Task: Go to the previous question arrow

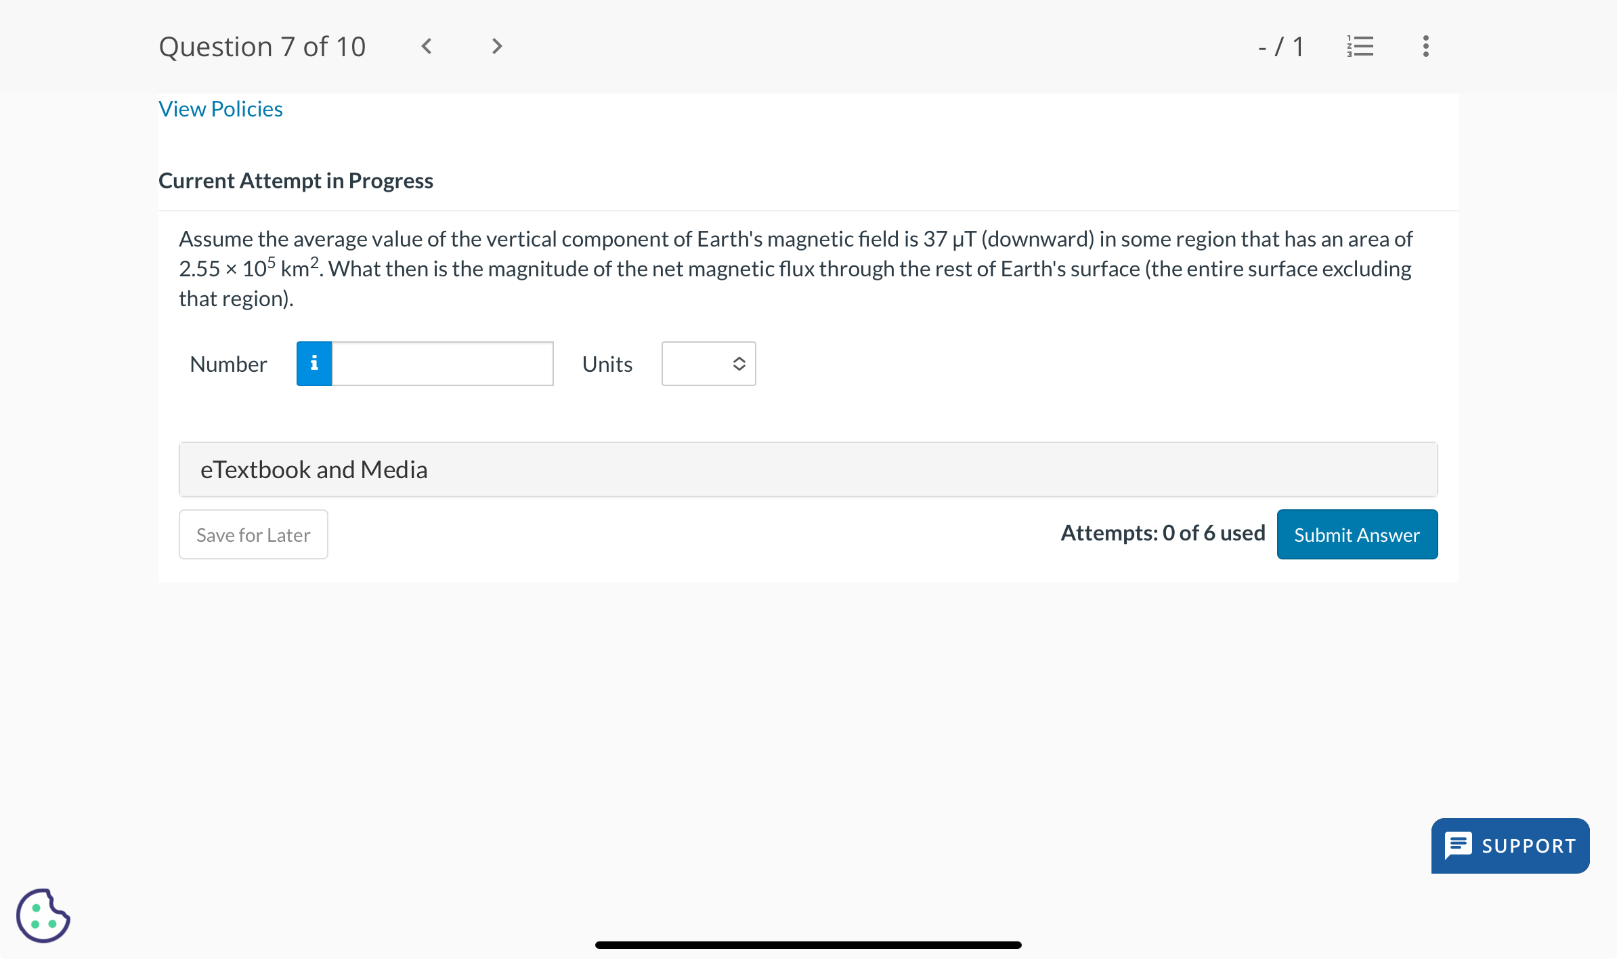Action: 427,46
